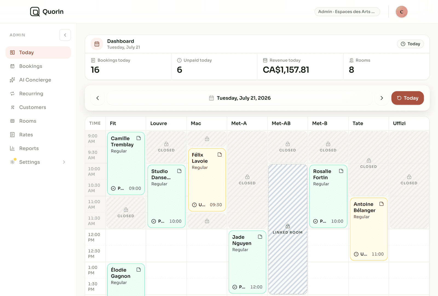Click paid check icon on Rosalie Fortin booking
The width and height of the screenshot is (438, 296).
coord(316,221)
